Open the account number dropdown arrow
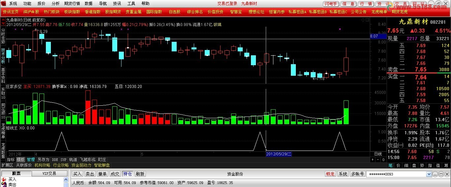This screenshot has width=451, height=187. [429, 174]
